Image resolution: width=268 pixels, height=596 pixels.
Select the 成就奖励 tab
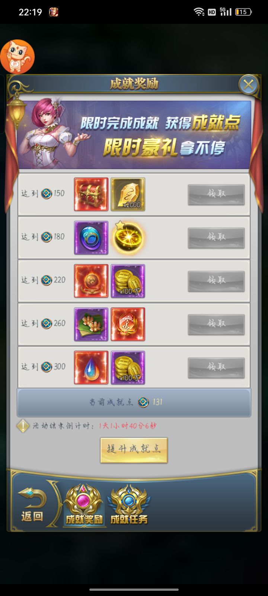coord(84,505)
